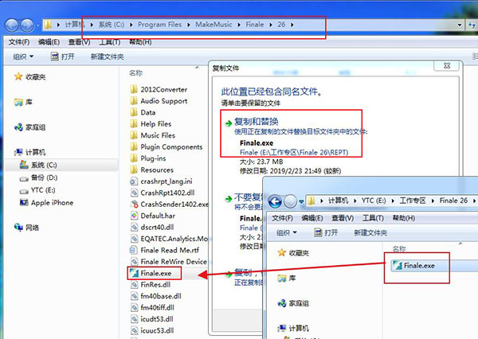Click 打开 button in main window toolbar

click(62, 56)
